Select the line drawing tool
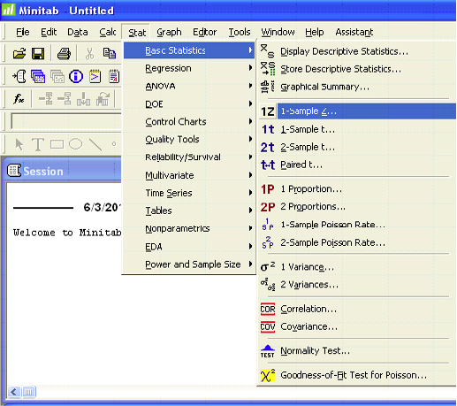457x406 pixels. (x=95, y=144)
